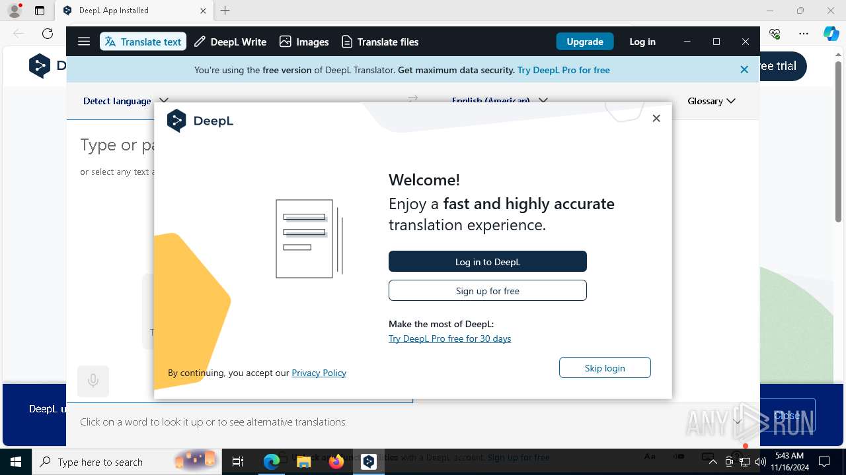Click the Skip login button

coord(605,367)
